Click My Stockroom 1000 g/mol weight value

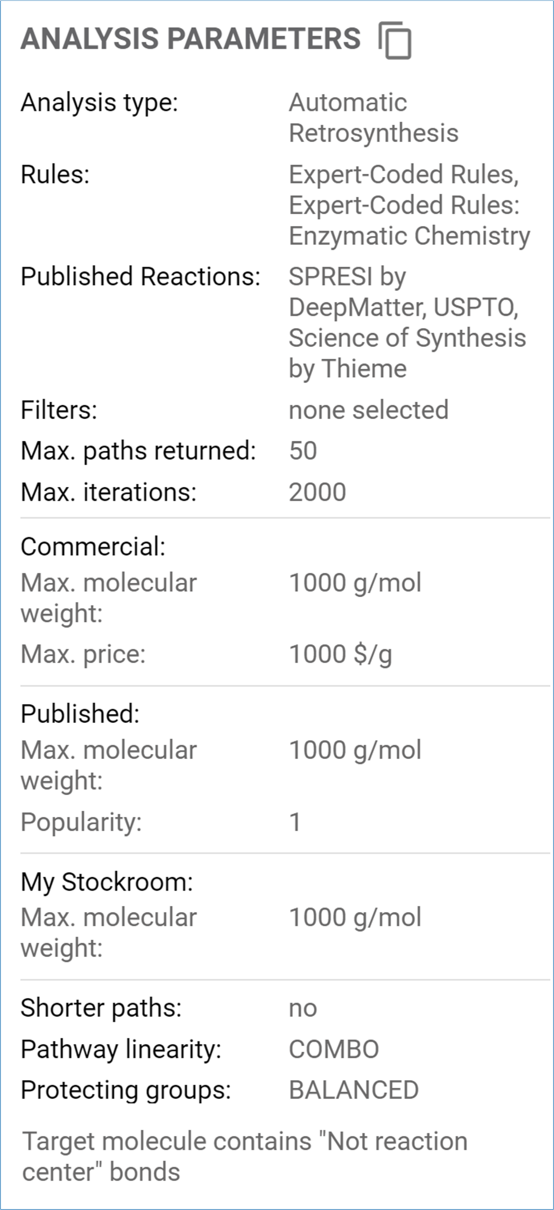tap(354, 917)
